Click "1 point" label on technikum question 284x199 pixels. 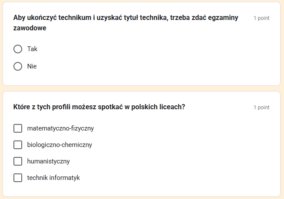tap(261, 18)
